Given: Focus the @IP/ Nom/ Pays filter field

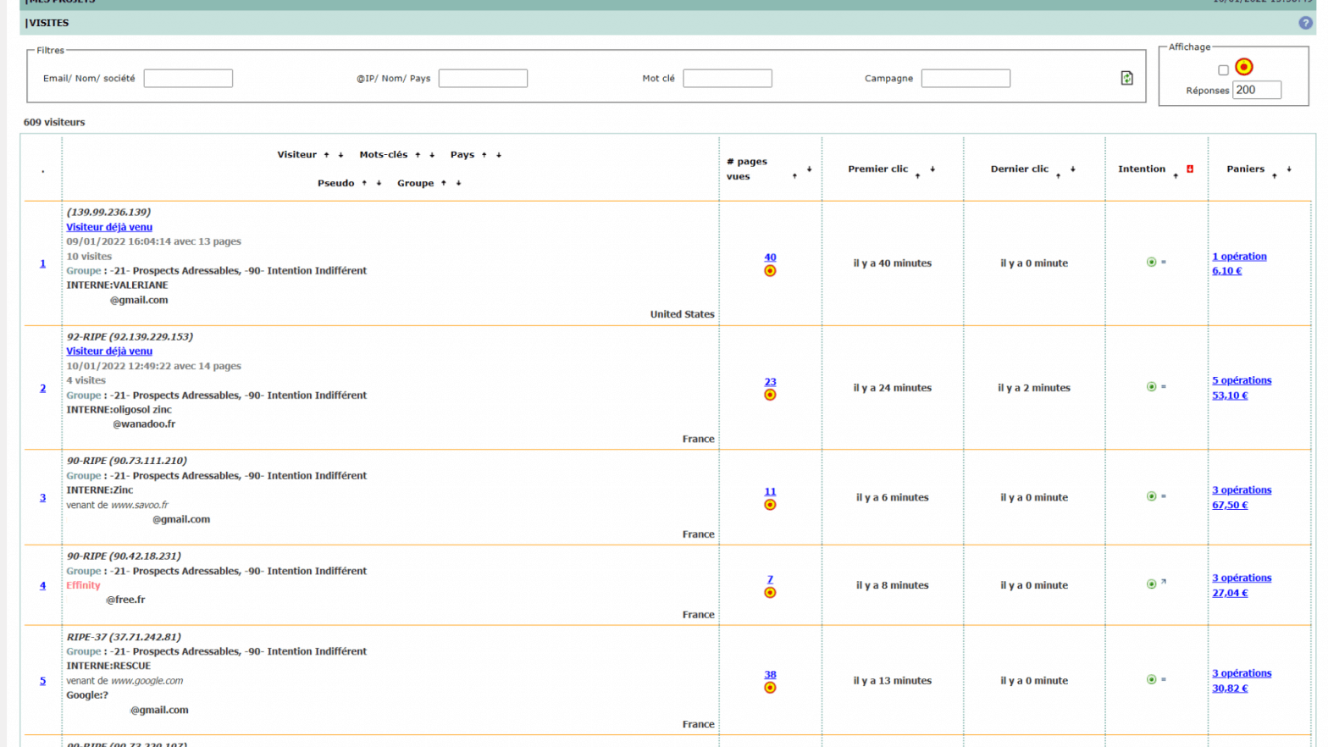Looking at the screenshot, I should [x=483, y=79].
